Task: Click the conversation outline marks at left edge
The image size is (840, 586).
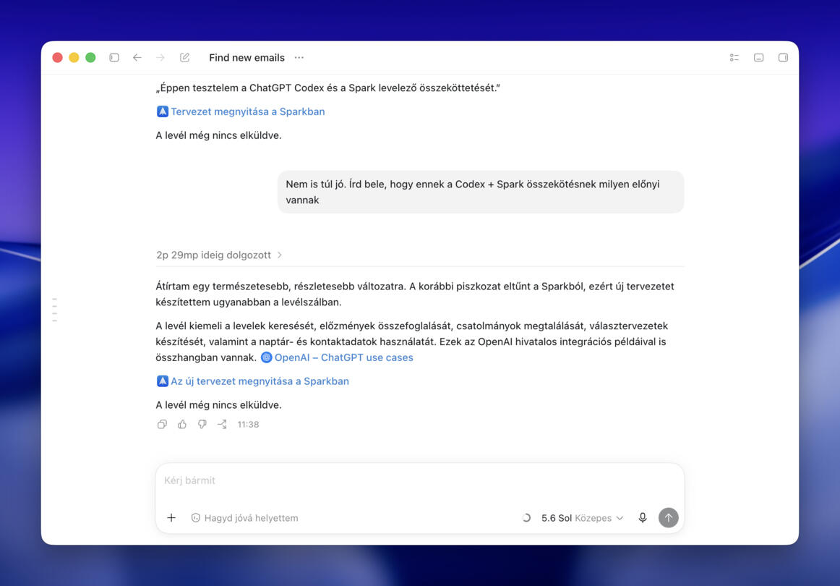Action: tap(55, 310)
